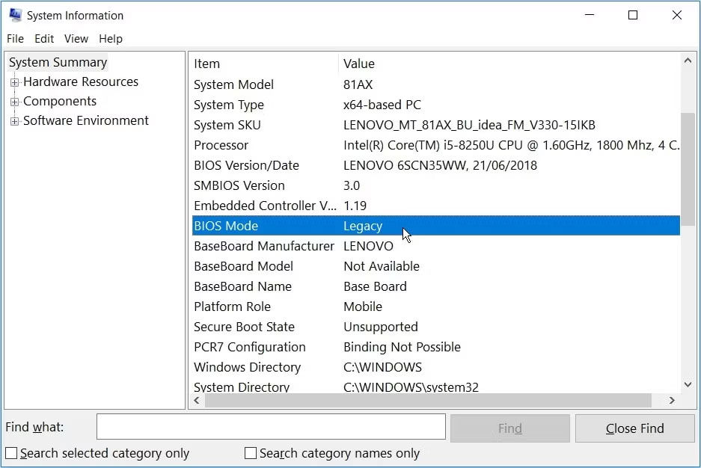Select the BIOS Version/Date row
The width and height of the screenshot is (701, 468).
(x=436, y=165)
